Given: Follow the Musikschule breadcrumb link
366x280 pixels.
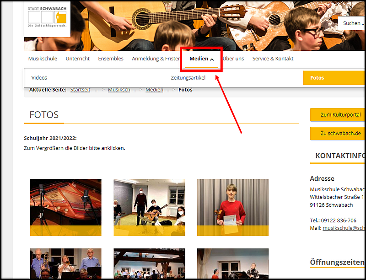Looking at the screenshot, I should pyautogui.click(x=119, y=90).
